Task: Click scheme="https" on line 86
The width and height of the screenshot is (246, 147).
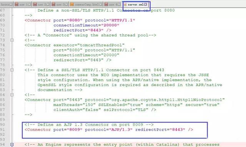Action: 164,105
